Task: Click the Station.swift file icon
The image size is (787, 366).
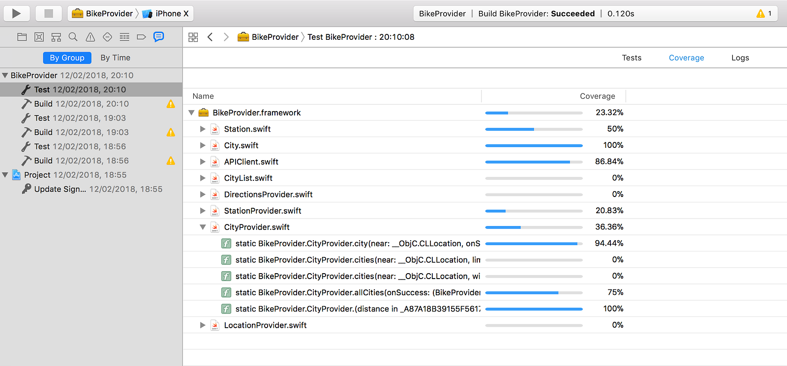Action: [215, 129]
